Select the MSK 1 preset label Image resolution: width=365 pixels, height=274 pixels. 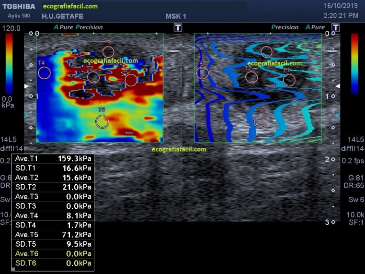point(176,16)
